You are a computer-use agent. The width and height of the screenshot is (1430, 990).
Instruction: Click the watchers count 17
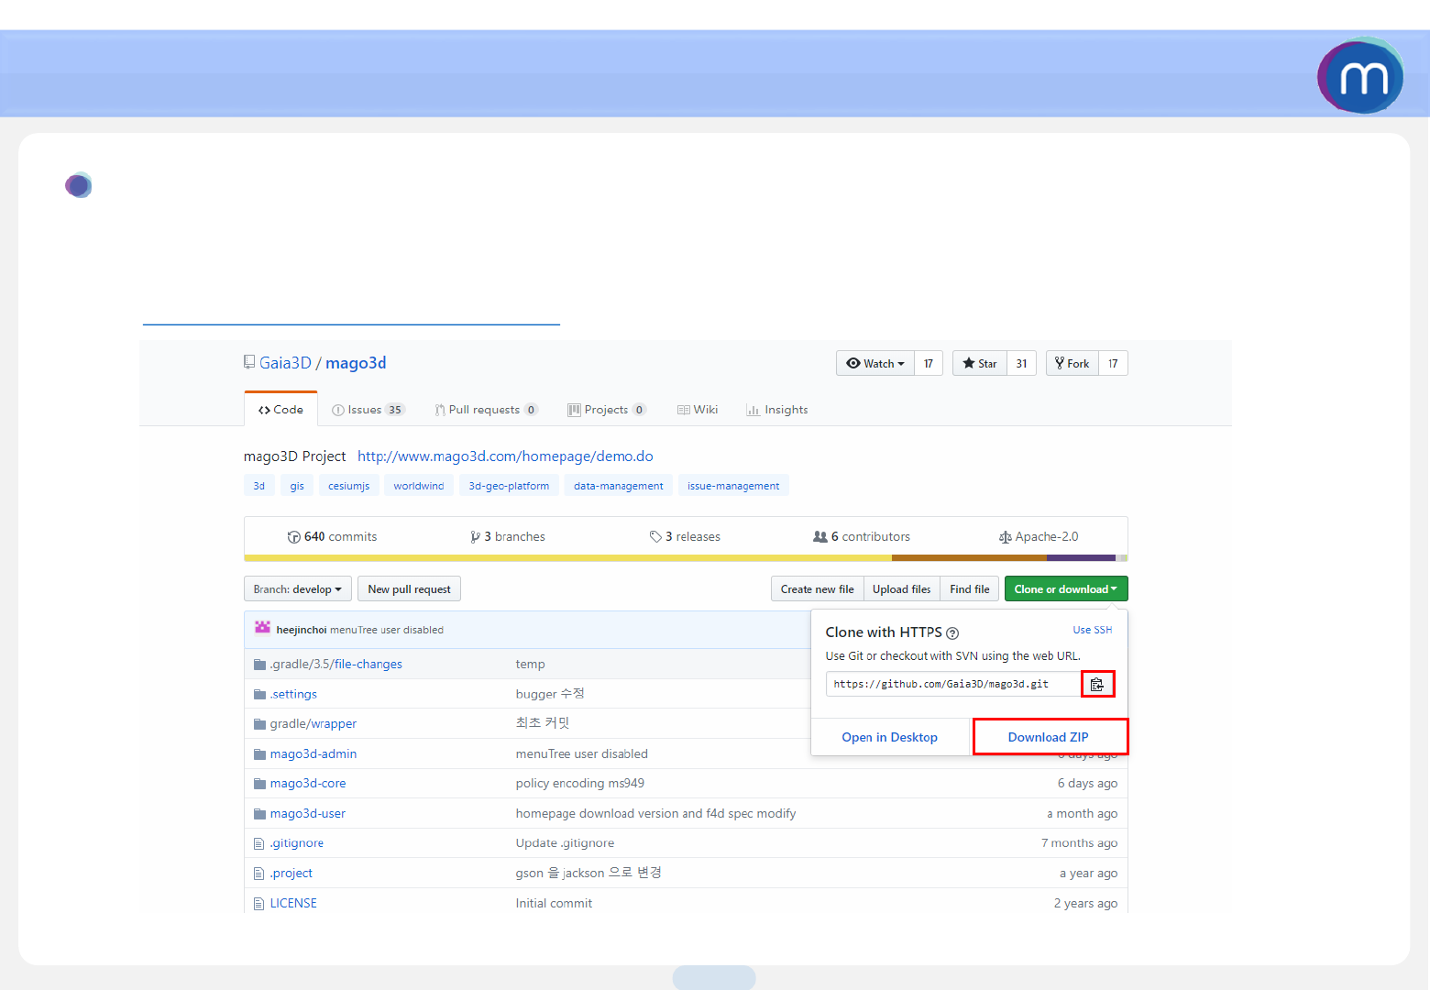[x=929, y=364]
